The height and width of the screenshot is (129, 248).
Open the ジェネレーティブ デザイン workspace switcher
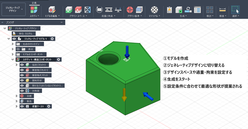[14, 9]
